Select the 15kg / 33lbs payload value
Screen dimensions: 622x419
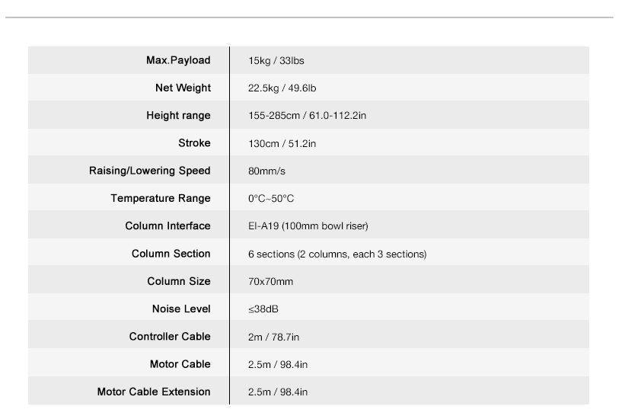276,61
